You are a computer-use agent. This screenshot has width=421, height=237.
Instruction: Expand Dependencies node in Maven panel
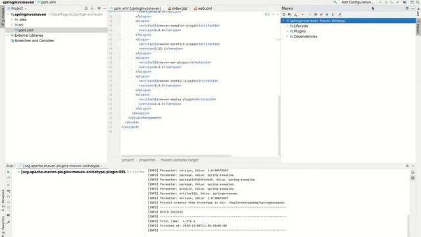coord(287,37)
